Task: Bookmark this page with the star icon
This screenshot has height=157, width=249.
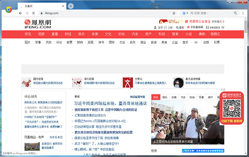Action: 174,13
